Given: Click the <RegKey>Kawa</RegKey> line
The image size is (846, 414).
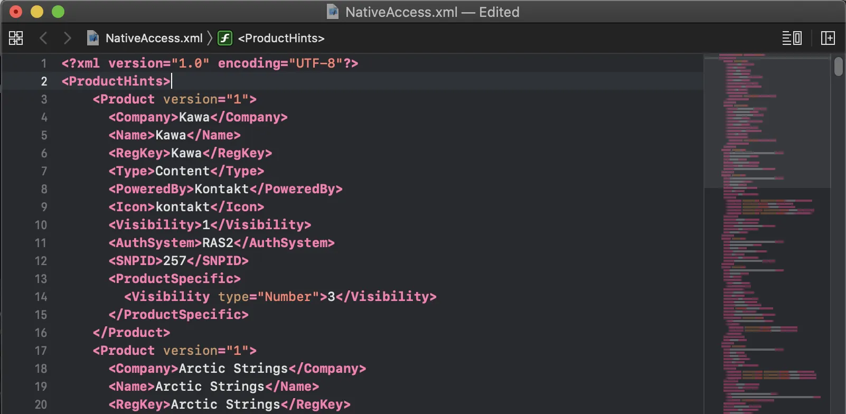Looking at the screenshot, I should (190, 153).
